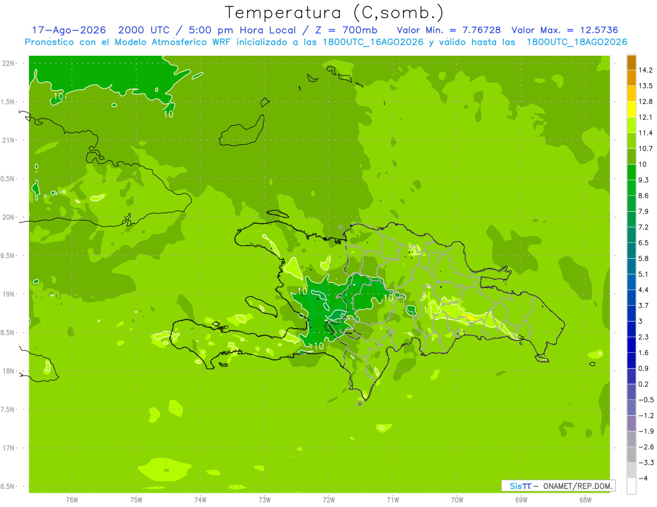Pick the dark orange swatch atop the colorbar

[631, 62]
